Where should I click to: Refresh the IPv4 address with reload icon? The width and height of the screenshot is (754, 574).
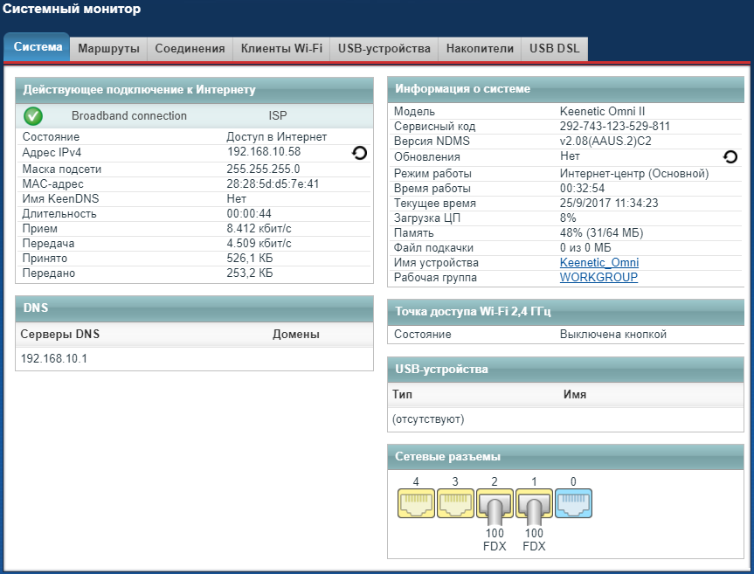[359, 153]
